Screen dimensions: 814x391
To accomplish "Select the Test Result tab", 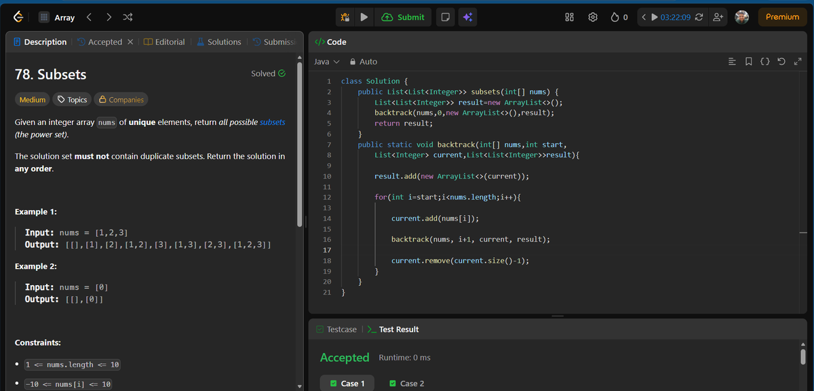I will (393, 329).
